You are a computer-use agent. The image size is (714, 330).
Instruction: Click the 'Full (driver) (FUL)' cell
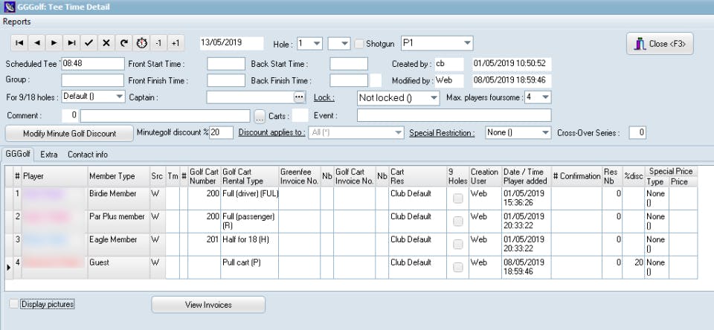pyautogui.click(x=250, y=198)
